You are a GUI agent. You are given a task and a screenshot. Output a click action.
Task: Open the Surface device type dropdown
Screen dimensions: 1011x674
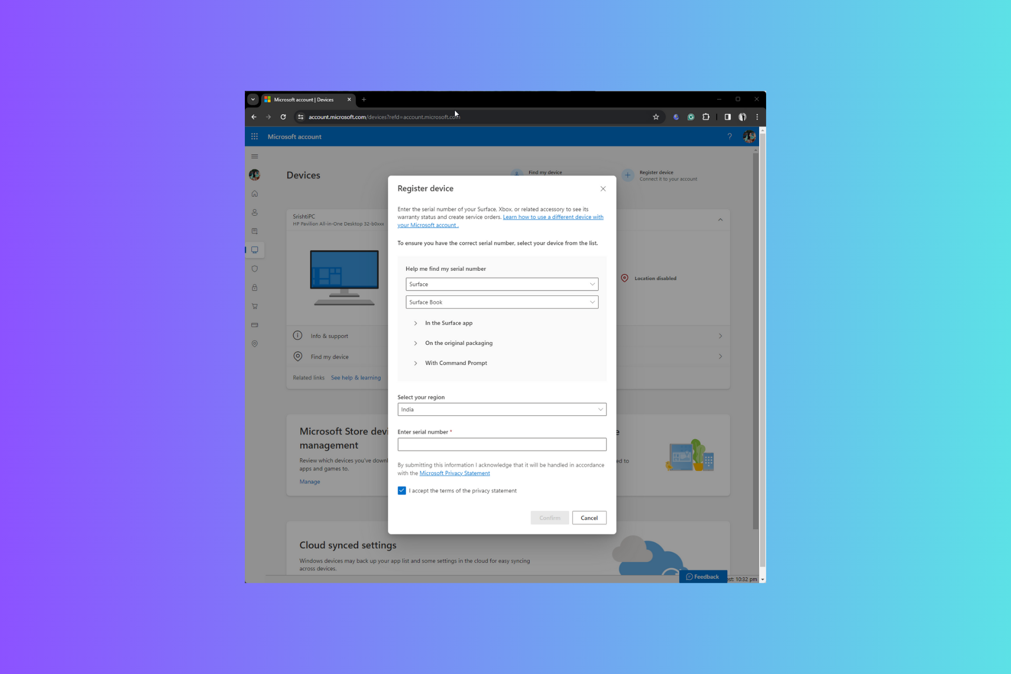[x=501, y=284]
